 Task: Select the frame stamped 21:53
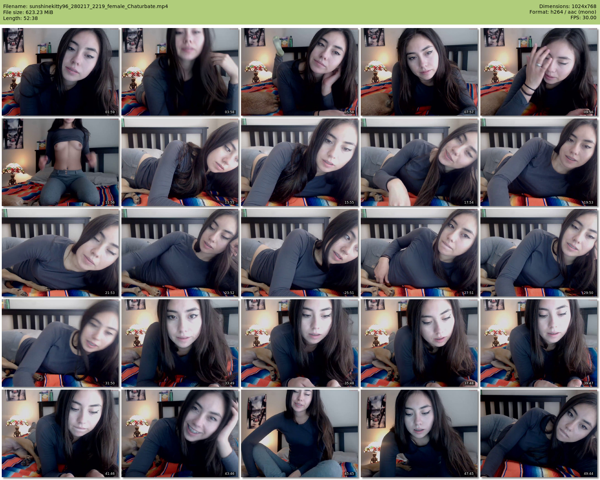[60, 253]
